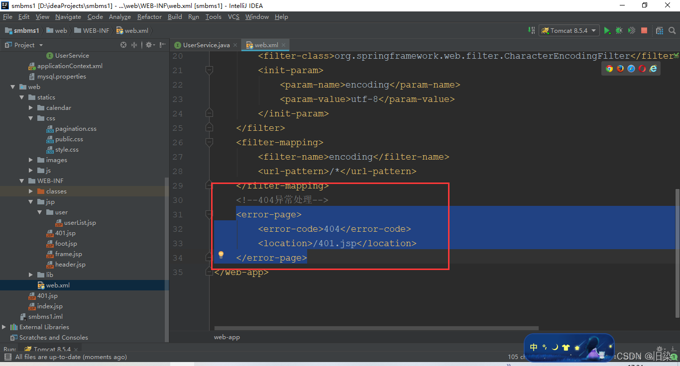Run Tomcat with the green play button
680x366 pixels.
coord(607,30)
